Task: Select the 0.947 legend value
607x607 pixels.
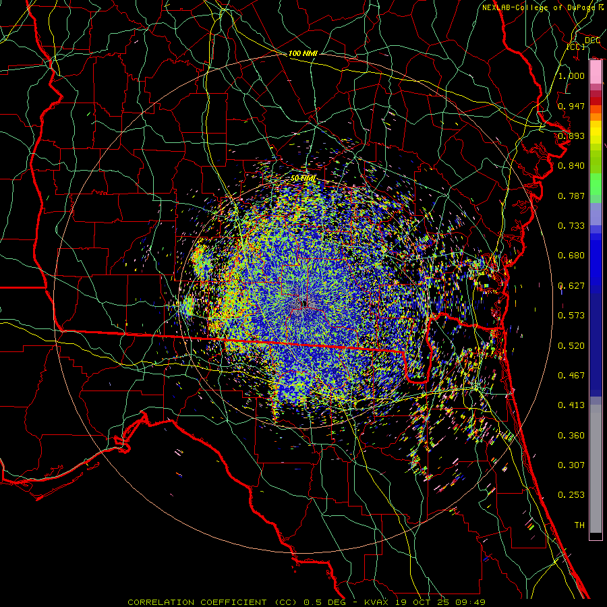Action: coord(571,106)
